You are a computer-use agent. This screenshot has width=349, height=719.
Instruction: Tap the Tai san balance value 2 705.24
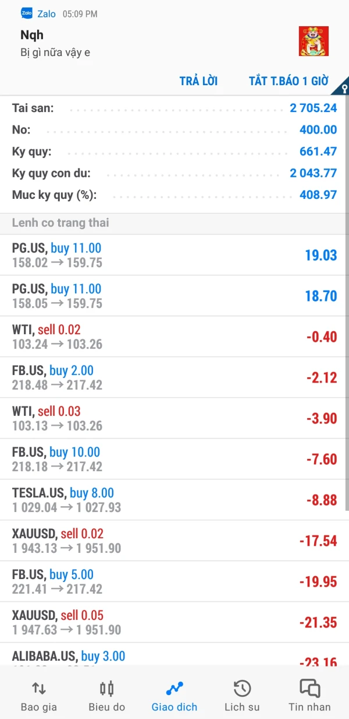click(x=313, y=108)
